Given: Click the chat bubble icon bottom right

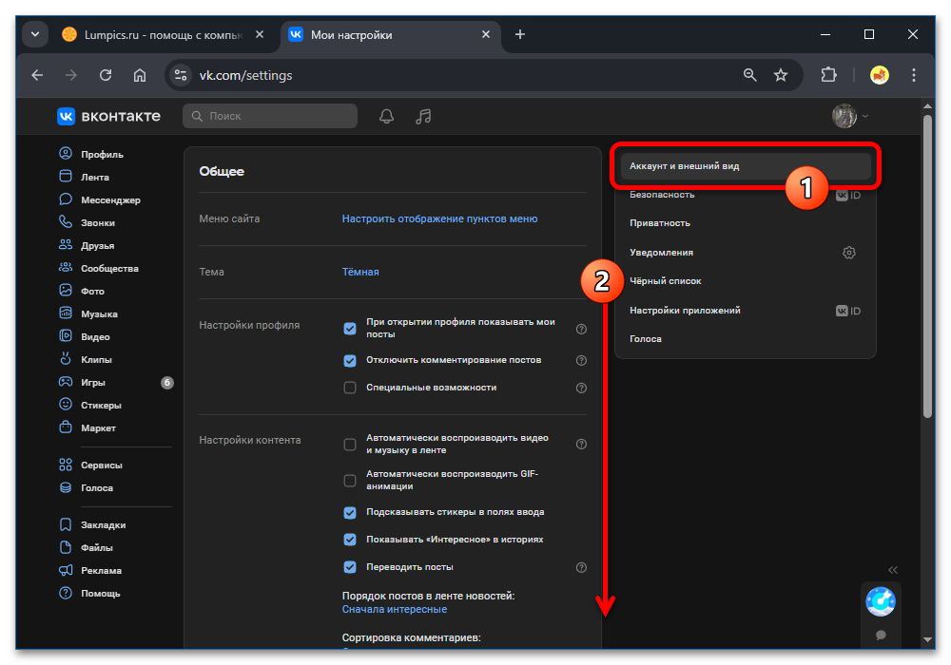Looking at the screenshot, I should (881, 635).
